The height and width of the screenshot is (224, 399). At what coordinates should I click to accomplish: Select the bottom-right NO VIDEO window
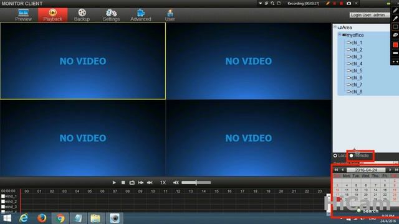pyautogui.click(x=249, y=138)
